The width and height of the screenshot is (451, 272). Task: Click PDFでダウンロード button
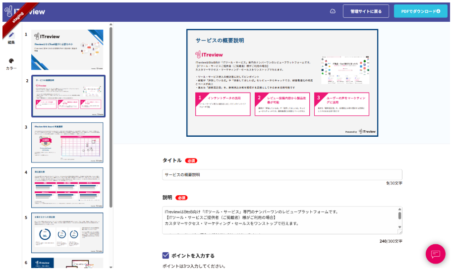coord(420,11)
